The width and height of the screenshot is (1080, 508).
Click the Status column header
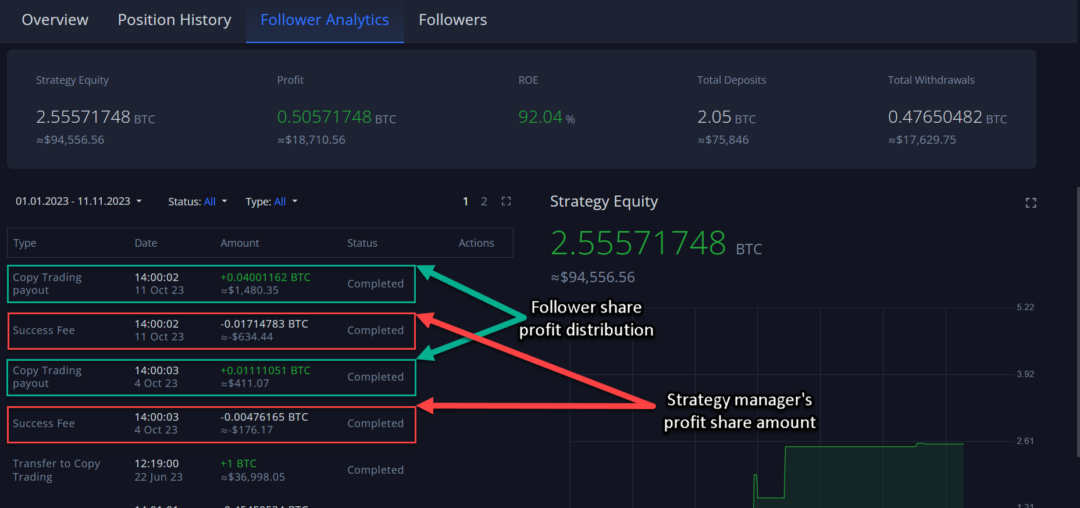pos(362,243)
